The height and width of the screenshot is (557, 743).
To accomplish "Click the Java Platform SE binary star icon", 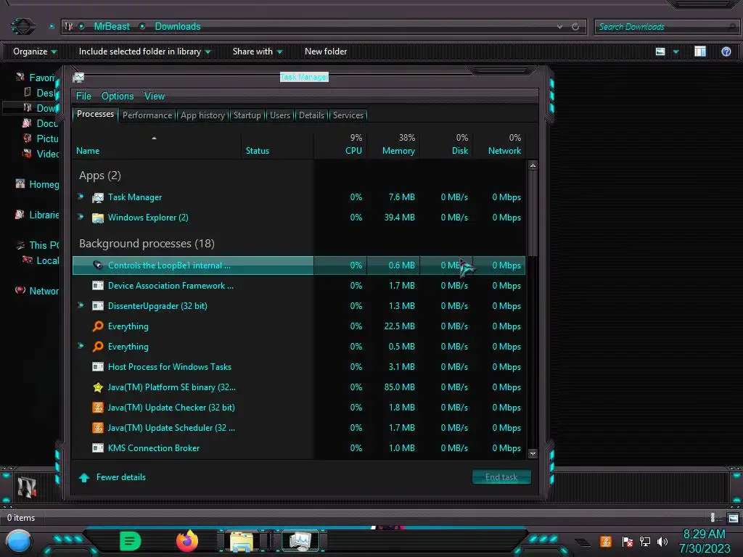I will pos(98,387).
